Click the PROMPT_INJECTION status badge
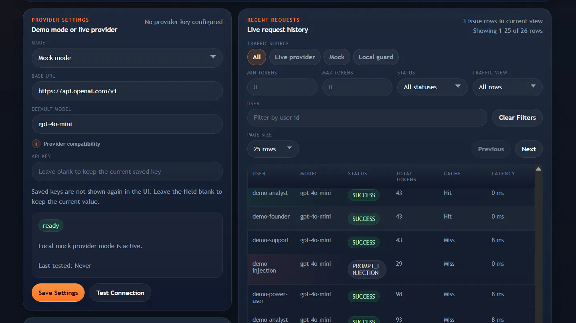Screen dimensions: 576x323 pyautogui.click(x=367, y=269)
